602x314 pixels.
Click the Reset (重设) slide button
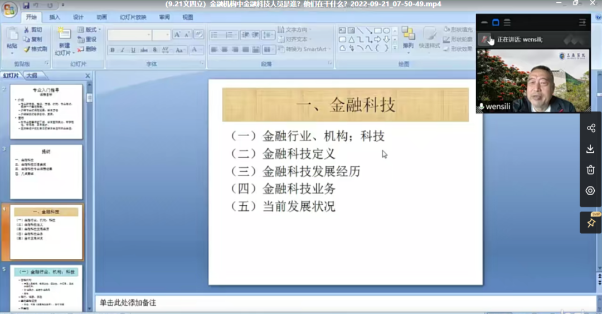[87, 40]
